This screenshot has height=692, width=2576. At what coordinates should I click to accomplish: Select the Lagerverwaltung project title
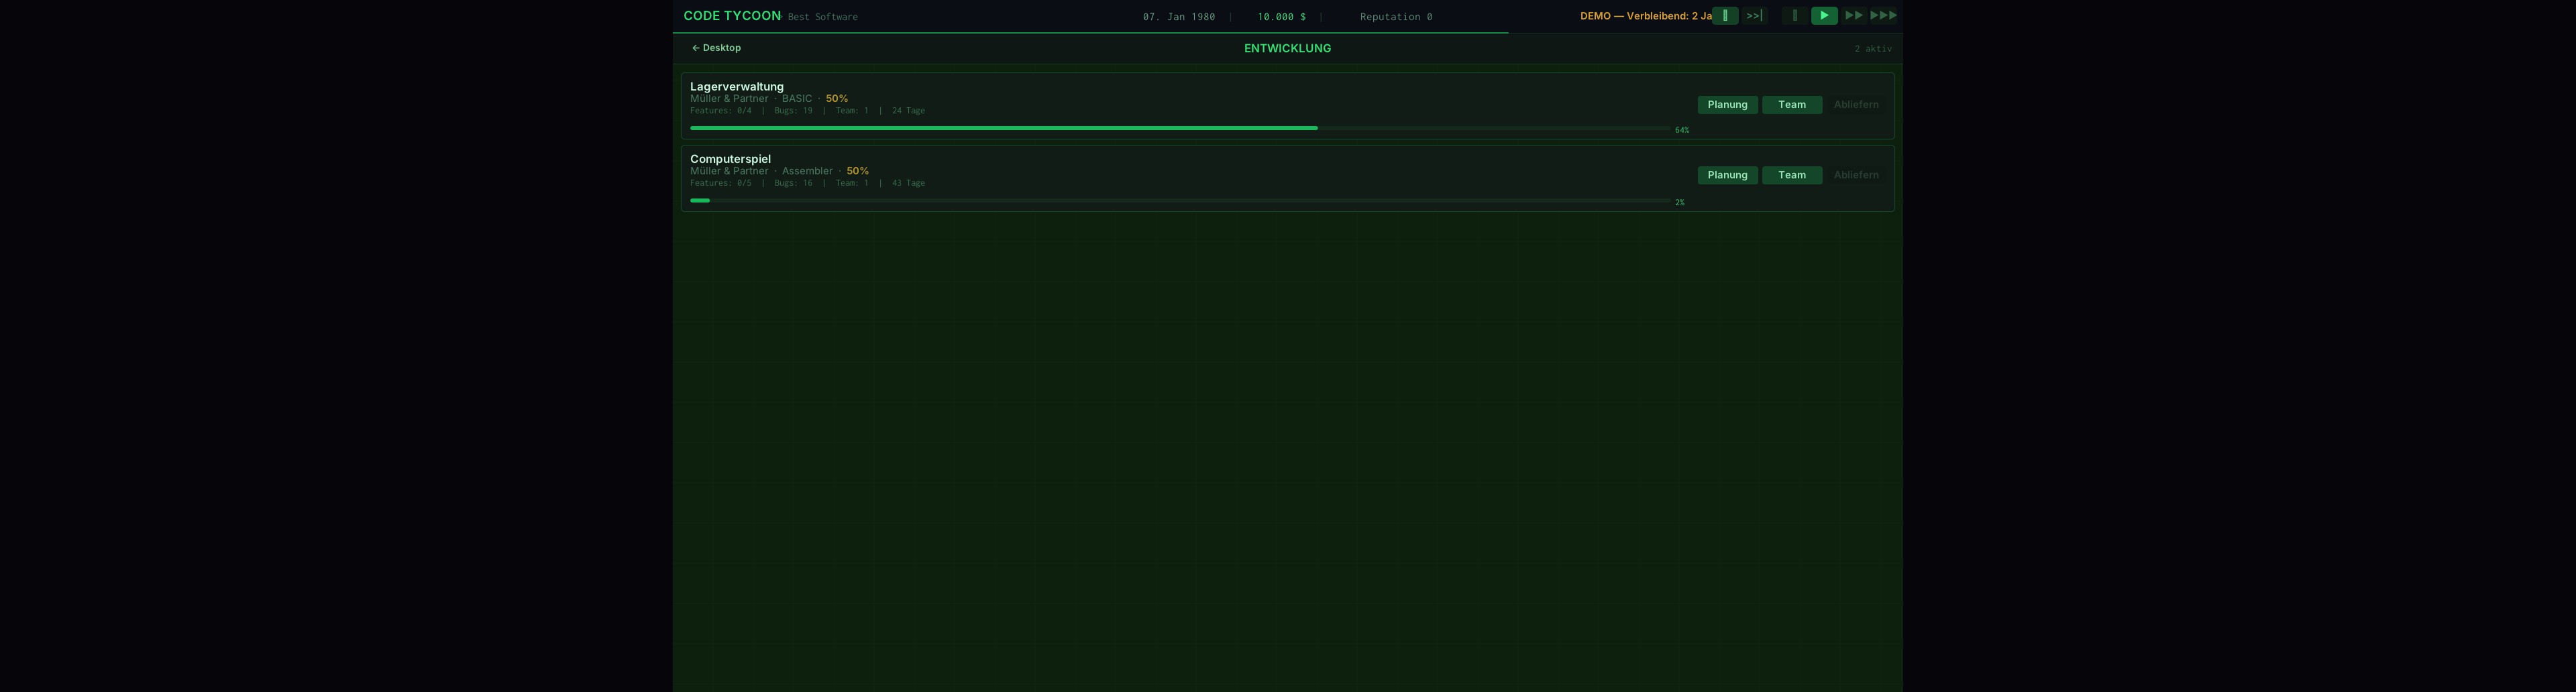(736, 87)
